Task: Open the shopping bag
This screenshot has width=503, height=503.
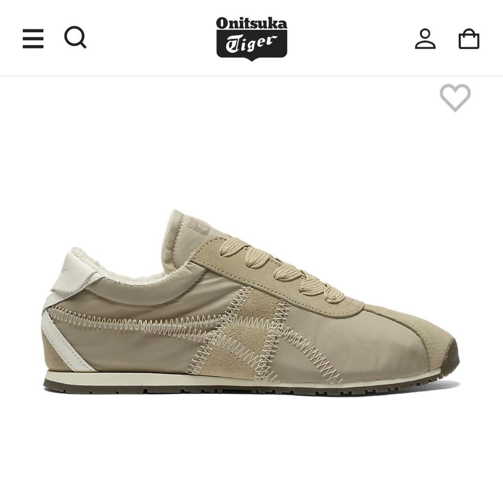Action: pos(469,39)
